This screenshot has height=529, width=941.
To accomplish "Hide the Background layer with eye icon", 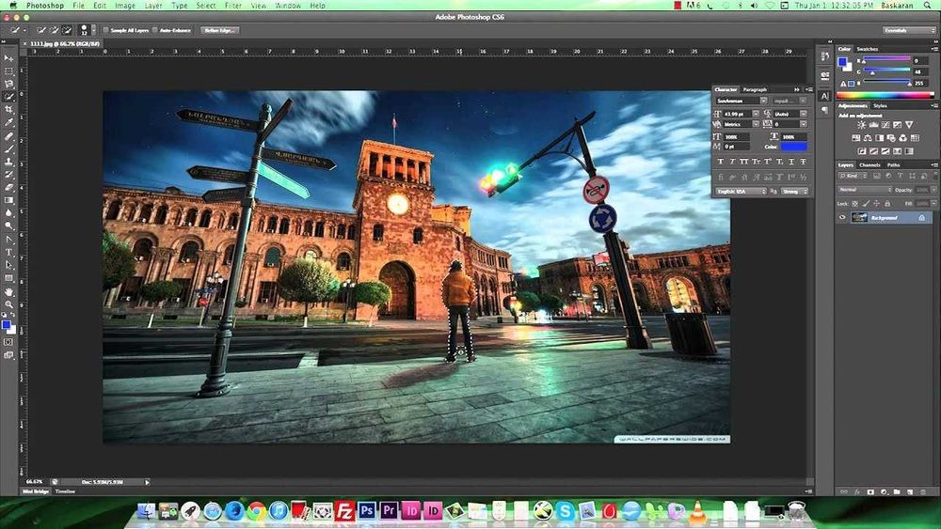I will [842, 217].
